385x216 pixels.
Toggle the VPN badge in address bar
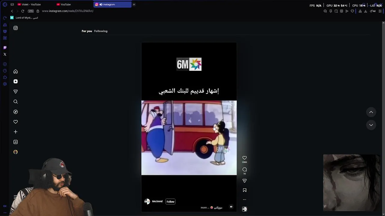31,11
